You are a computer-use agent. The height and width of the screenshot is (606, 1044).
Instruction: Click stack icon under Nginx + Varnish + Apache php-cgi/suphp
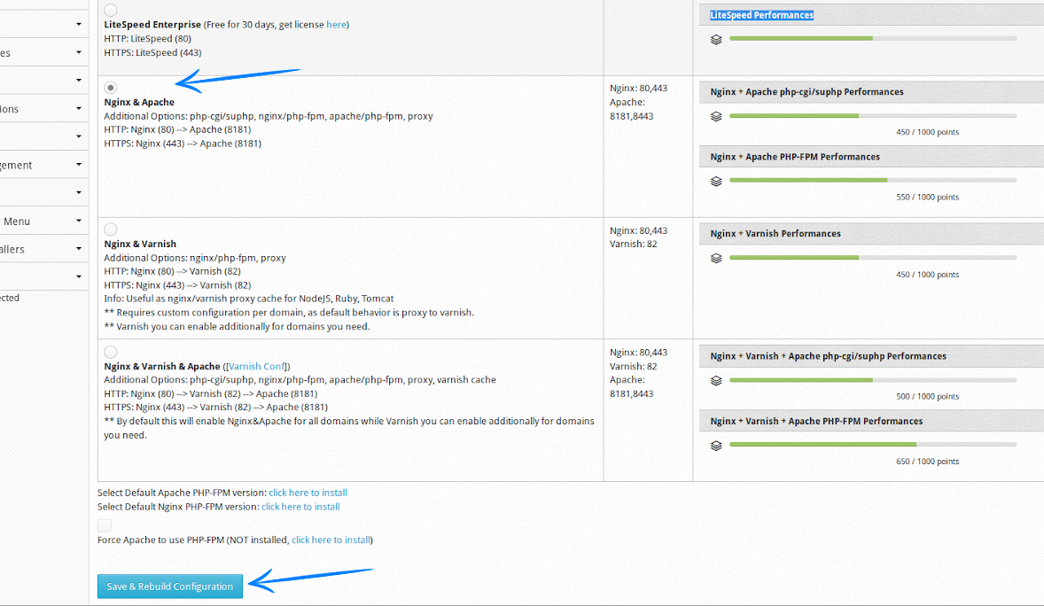[x=716, y=380]
